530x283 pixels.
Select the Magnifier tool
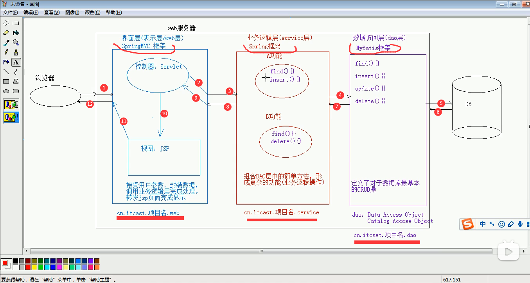16,42
